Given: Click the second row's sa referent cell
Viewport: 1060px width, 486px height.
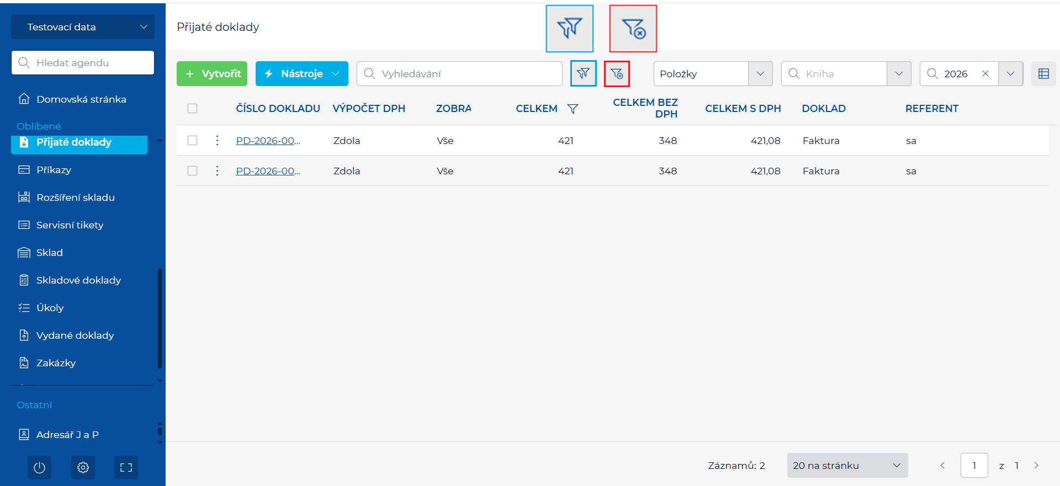Looking at the screenshot, I should click(911, 171).
